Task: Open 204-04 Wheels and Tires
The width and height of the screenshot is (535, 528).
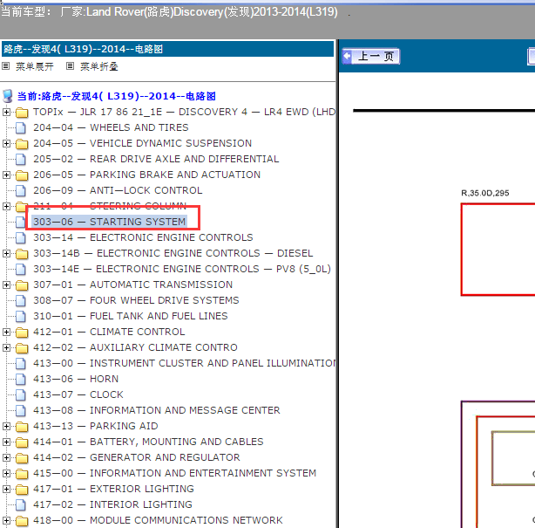Action: click(x=111, y=127)
